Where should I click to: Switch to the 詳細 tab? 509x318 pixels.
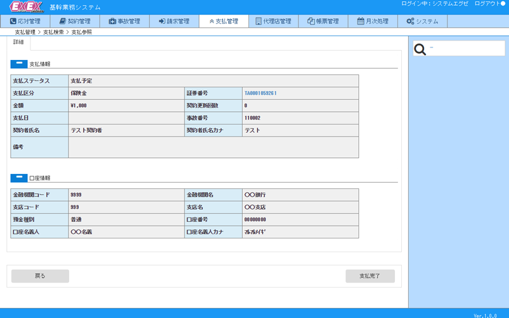18,42
